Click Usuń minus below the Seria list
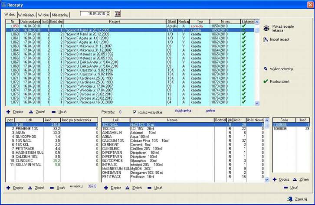Viewport: 315px width, 205px height. 285,187
